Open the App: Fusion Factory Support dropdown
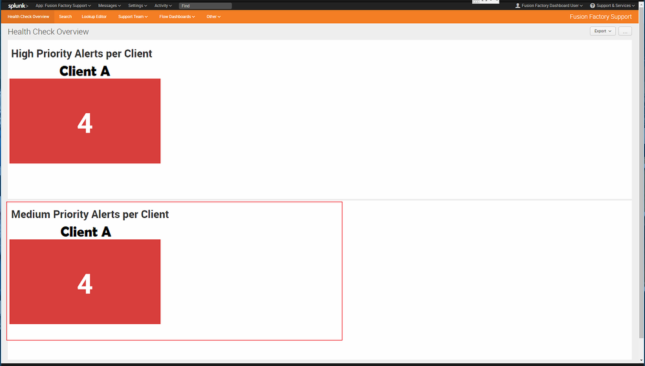The width and height of the screenshot is (645, 366). coord(63,5)
